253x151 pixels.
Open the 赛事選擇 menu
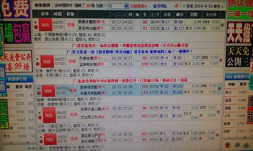[42, 5]
